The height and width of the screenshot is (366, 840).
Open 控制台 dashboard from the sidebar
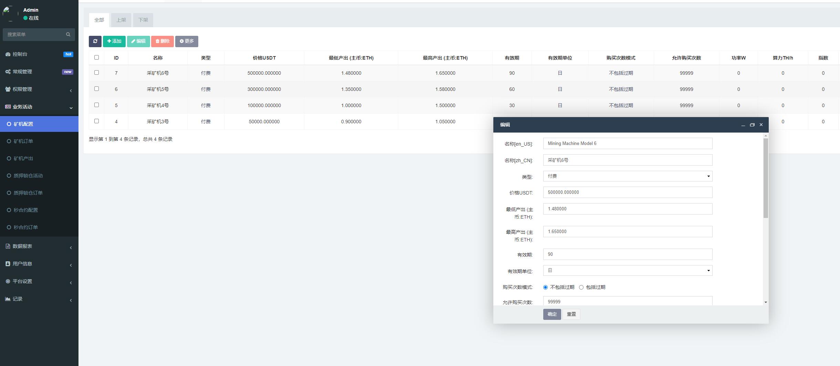[20, 54]
